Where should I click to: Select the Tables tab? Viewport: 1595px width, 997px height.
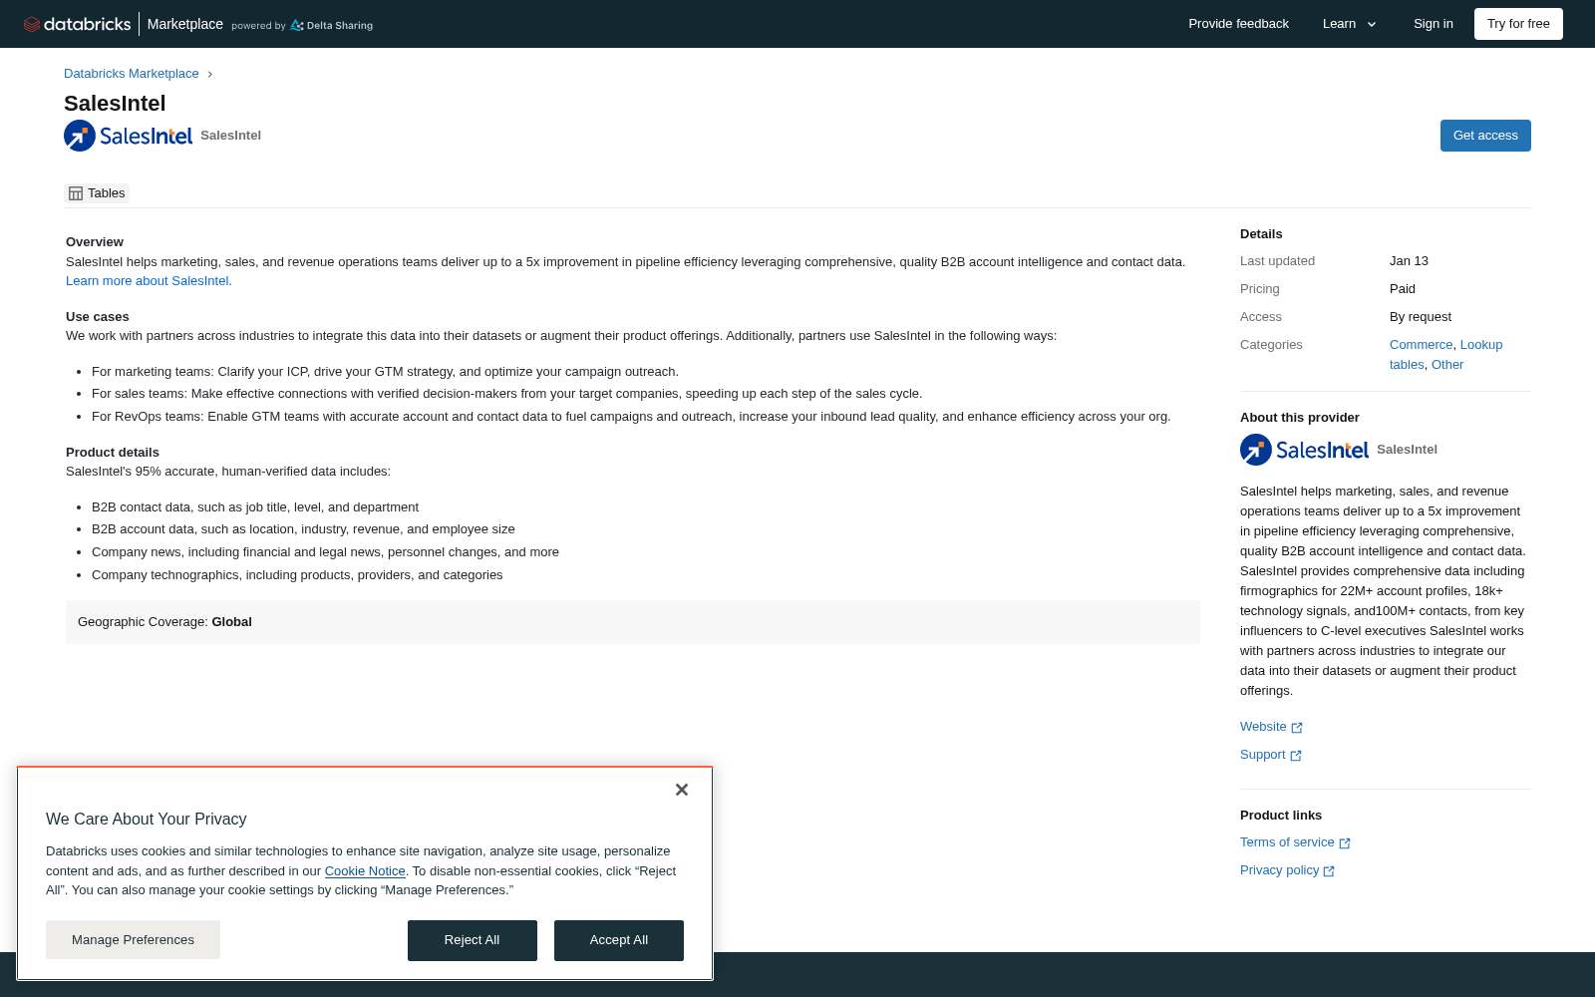click(x=97, y=193)
